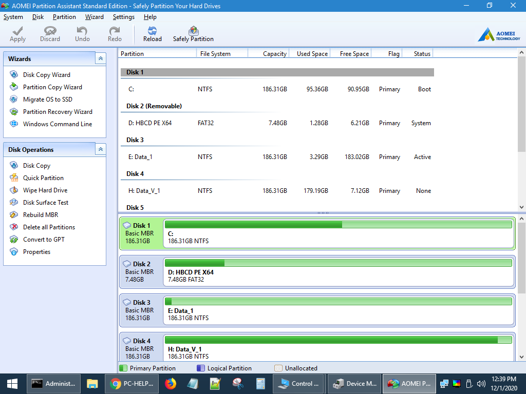Click Delete all Partitions link
Viewport: 526px width, 394px height.
coord(49,227)
